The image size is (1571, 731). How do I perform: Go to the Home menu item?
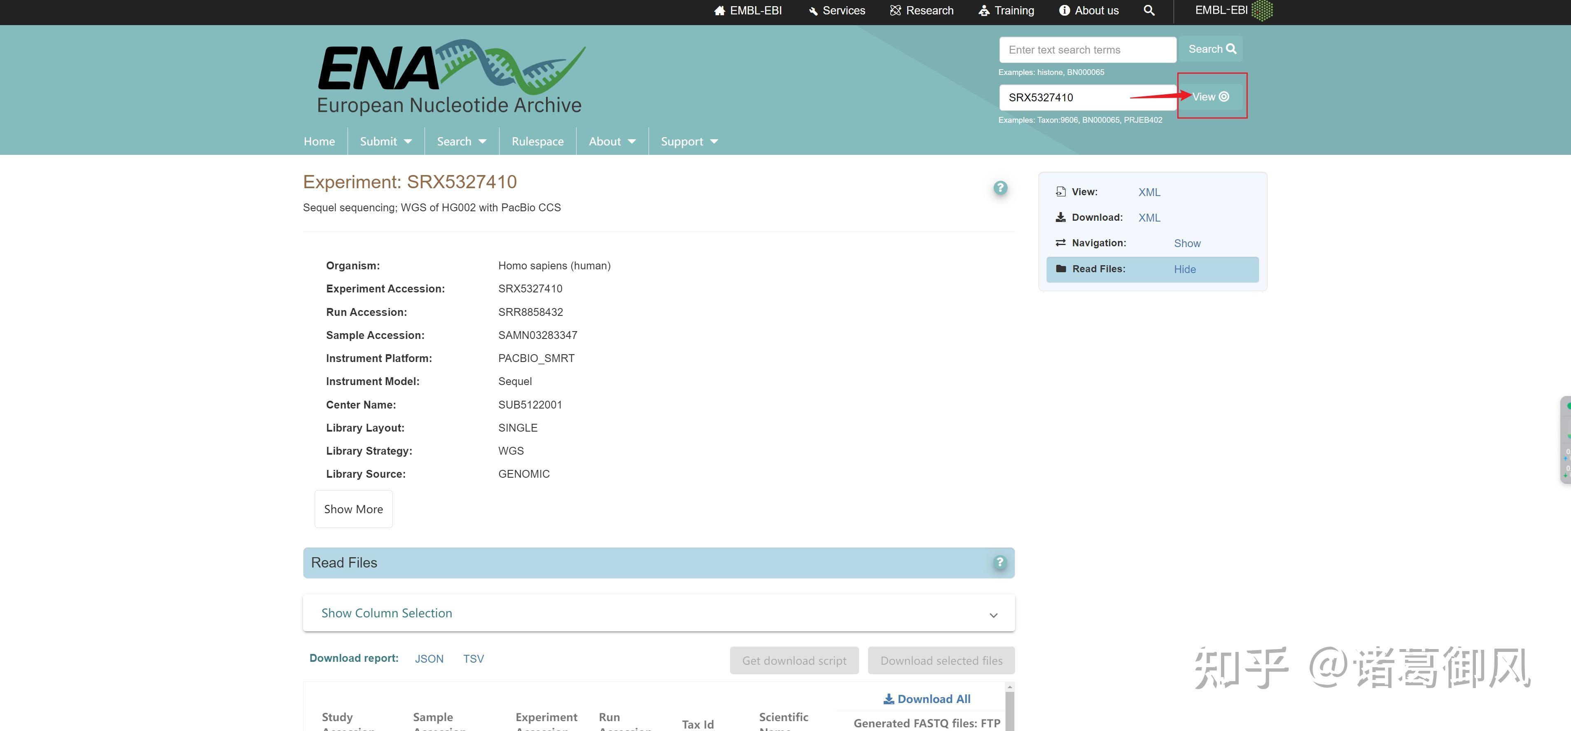tap(319, 141)
